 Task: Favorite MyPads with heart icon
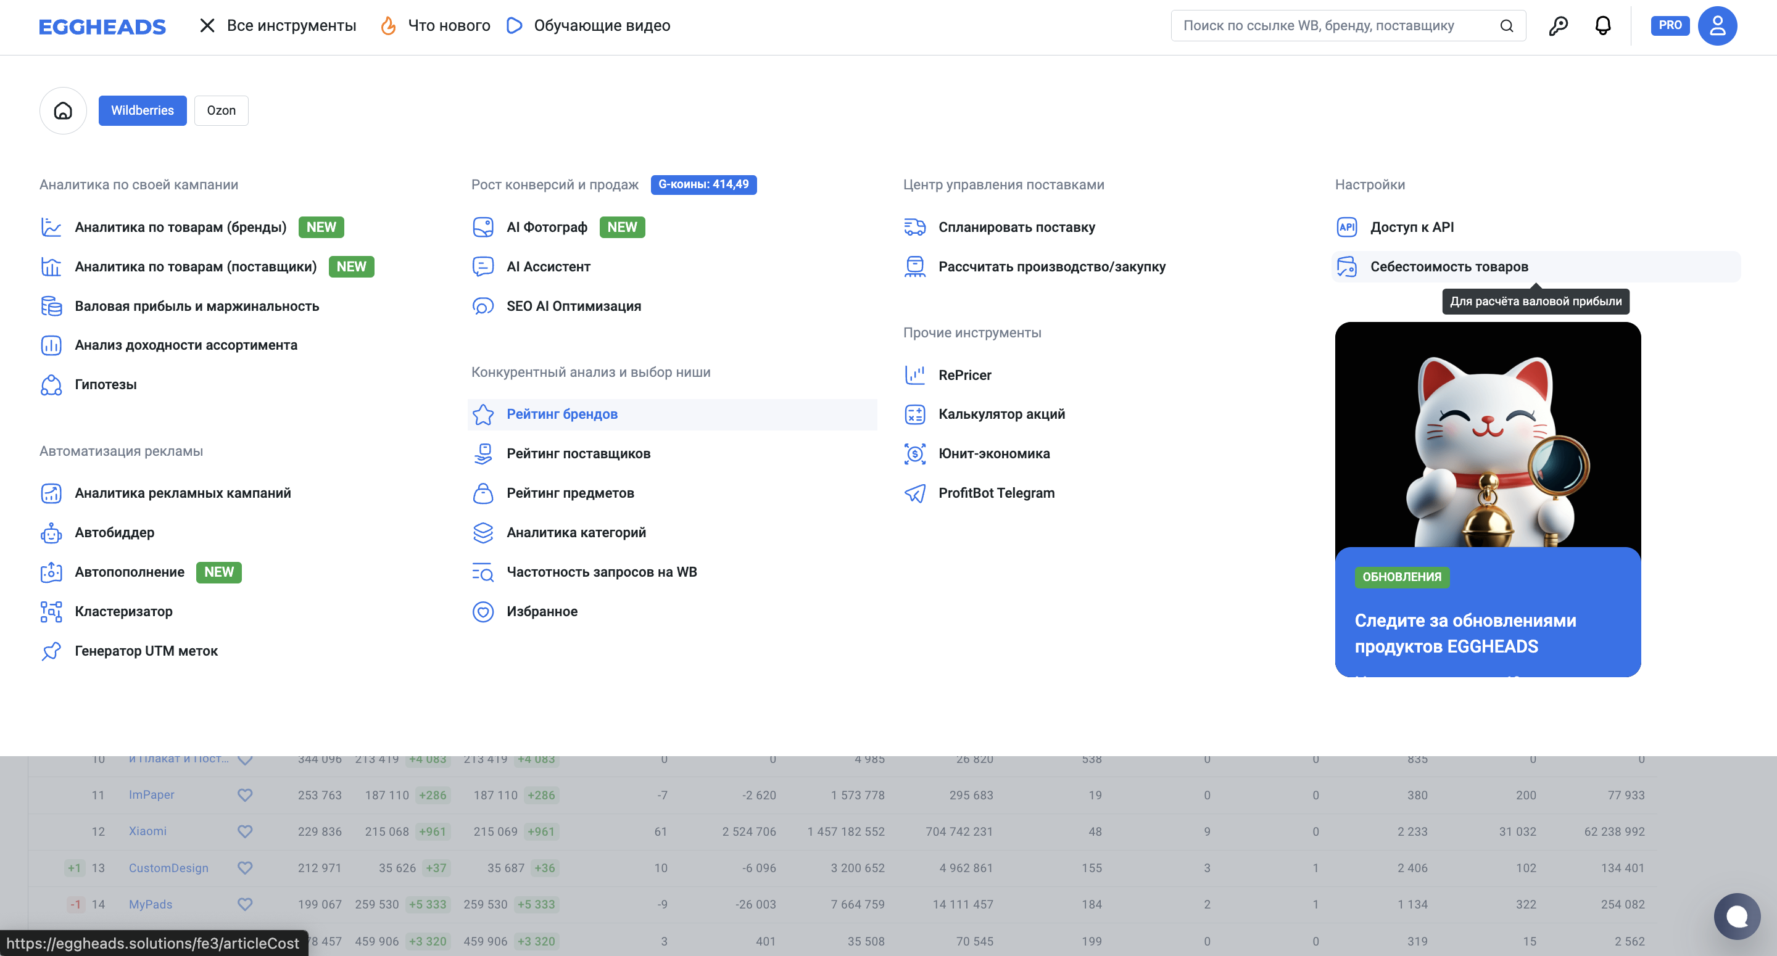click(x=245, y=904)
